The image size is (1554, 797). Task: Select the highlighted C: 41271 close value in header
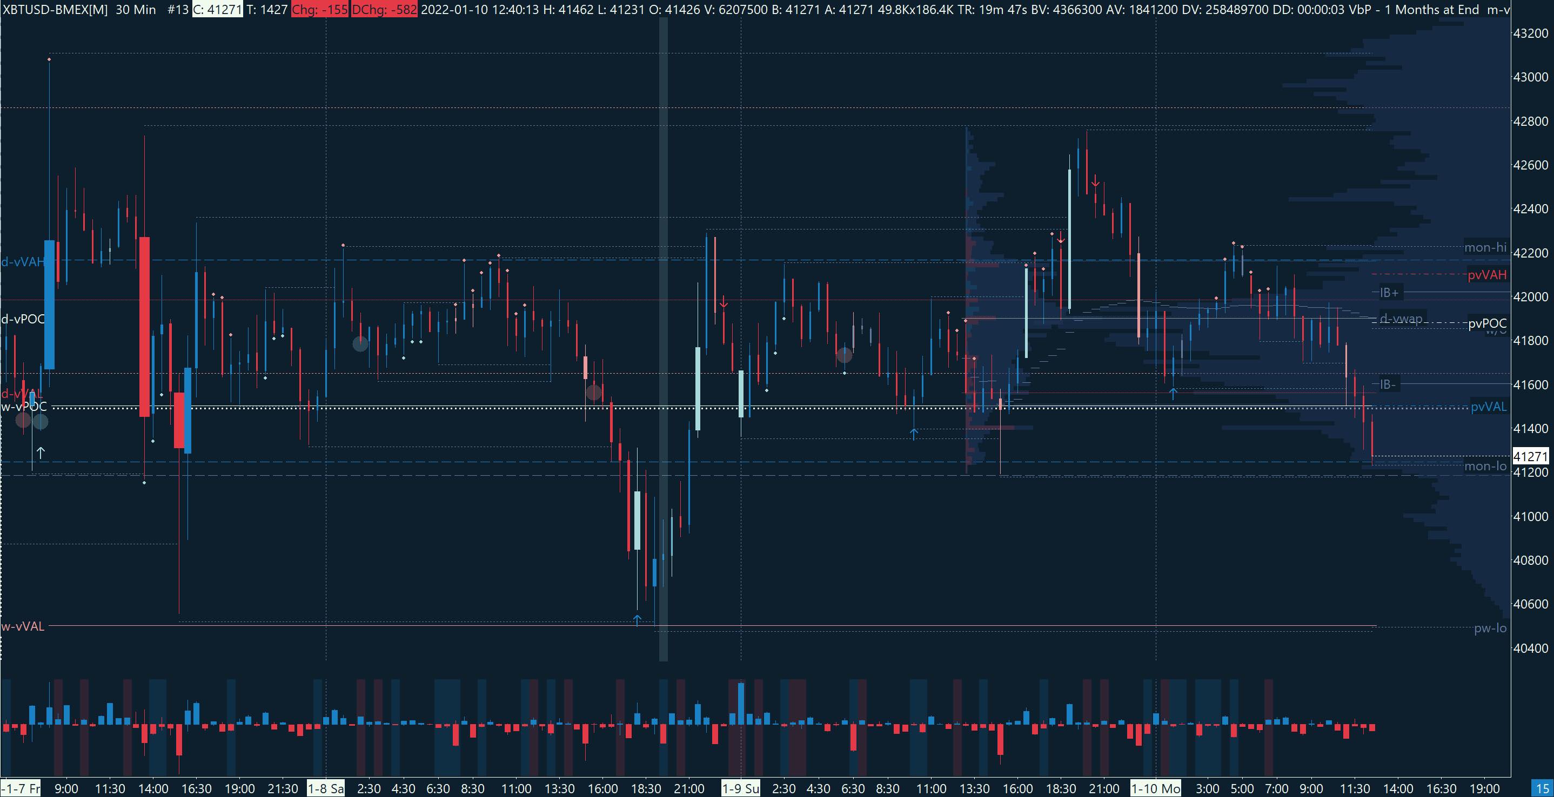click(x=217, y=10)
